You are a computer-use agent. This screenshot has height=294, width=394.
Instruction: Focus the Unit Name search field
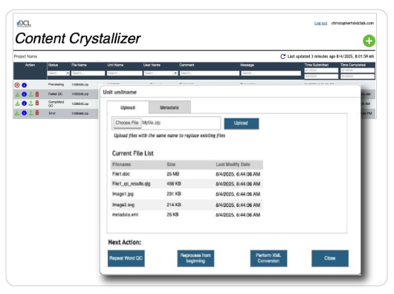[124, 73]
